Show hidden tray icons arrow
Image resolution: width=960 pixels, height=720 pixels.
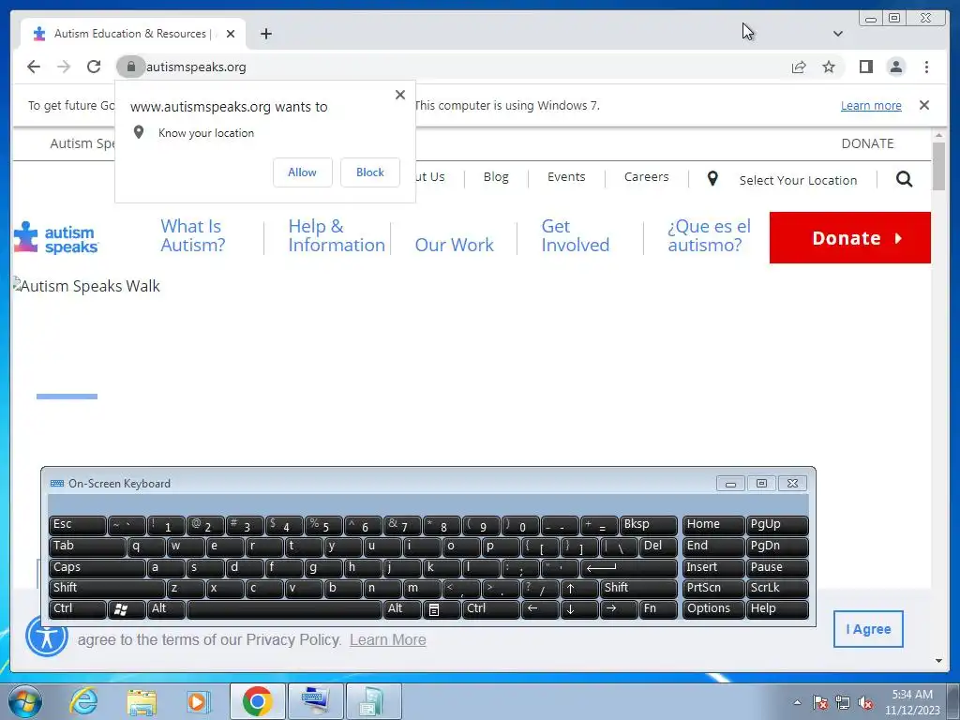[x=797, y=702]
